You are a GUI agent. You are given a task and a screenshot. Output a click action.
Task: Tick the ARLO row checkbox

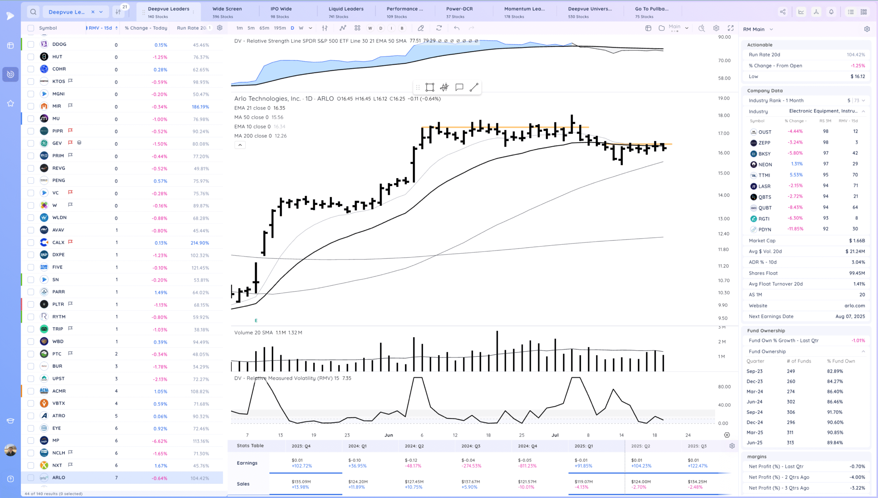31,477
